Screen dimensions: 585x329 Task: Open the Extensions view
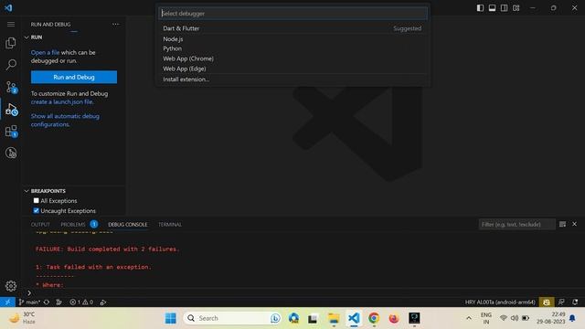pos(11,131)
